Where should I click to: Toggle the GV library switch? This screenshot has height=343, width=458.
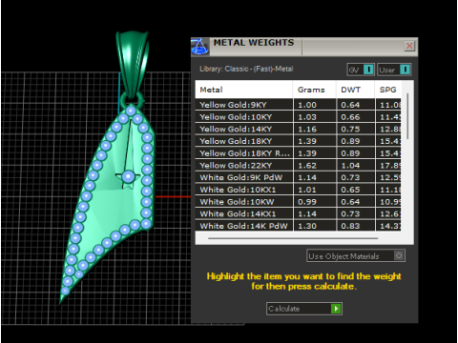point(361,70)
